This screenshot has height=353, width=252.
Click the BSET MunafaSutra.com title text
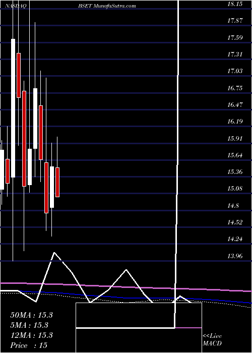tap(107, 6)
